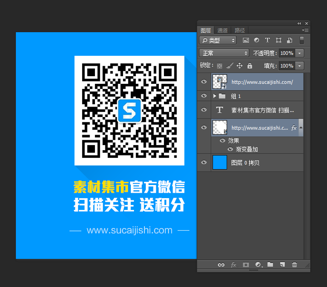Switch to the 图层 tab
Image resolution: width=327 pixels, height=287 pixels.
(x=206, y=30)
